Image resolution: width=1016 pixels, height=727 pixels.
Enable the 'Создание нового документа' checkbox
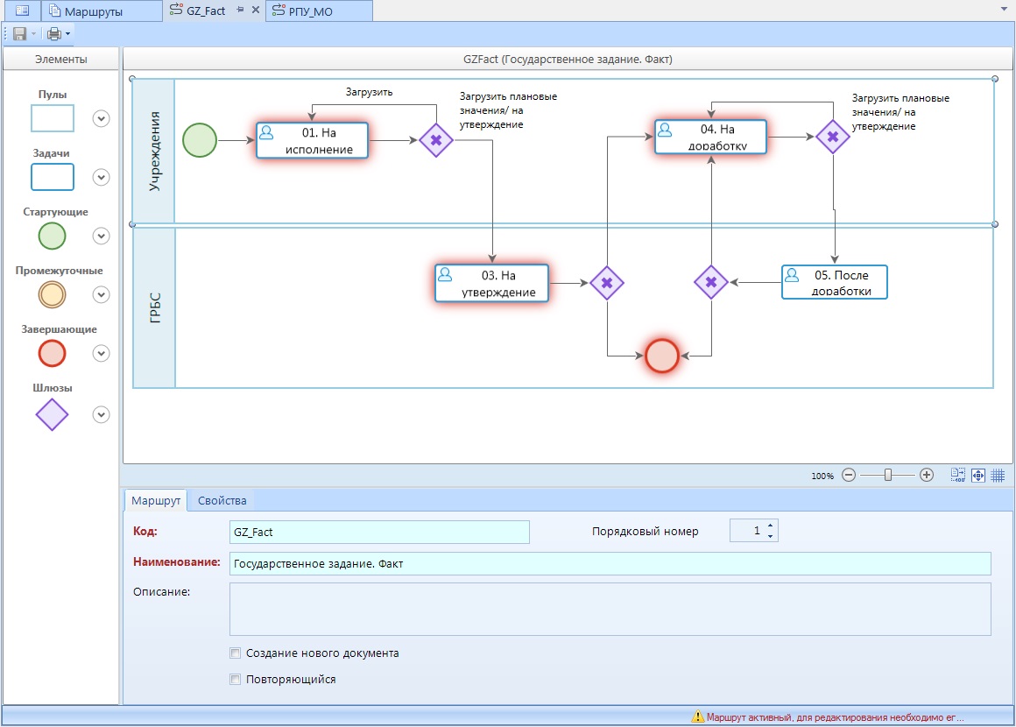(235, 653)
